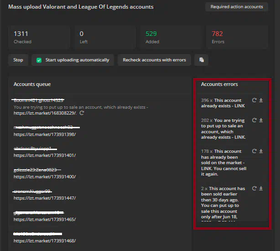Recheck the 178 'already been sold' errors
The image size is (280, 251).
click(254, 151)
